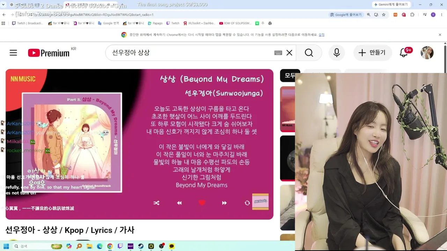Viewport: 447px width, 251px height.
Task: Open the Windows Start menu
Action: pyautogui.click(x=6, y=246)
